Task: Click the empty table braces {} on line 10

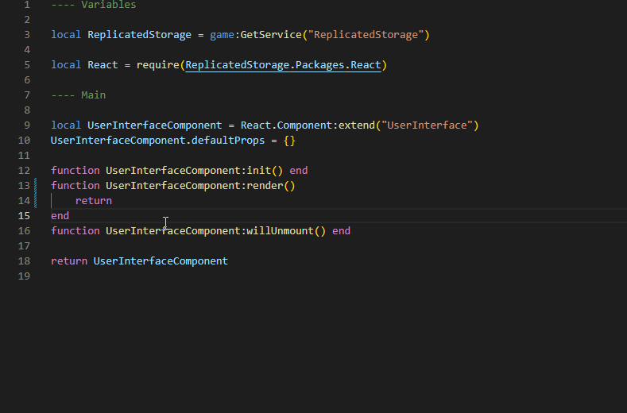Action: (x=289, y=141)
